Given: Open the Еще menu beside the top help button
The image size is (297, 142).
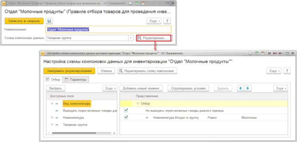Looking at the screenshot, I should tap(274, 71).
